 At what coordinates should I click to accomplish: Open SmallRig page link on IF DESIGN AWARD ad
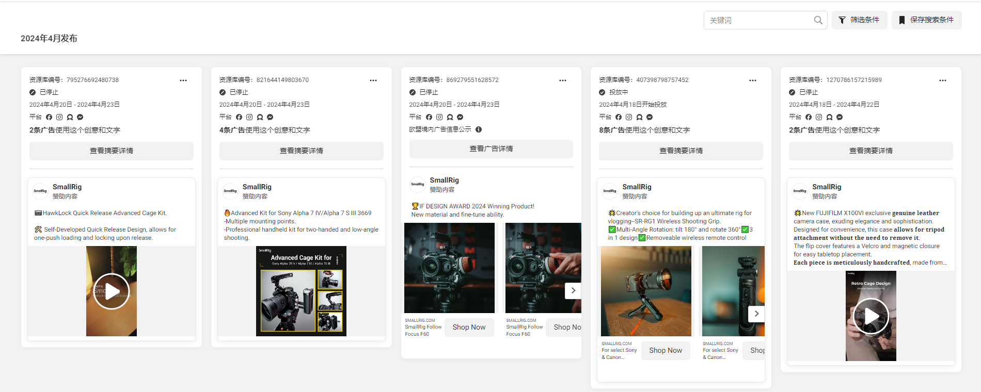point(445,180)
